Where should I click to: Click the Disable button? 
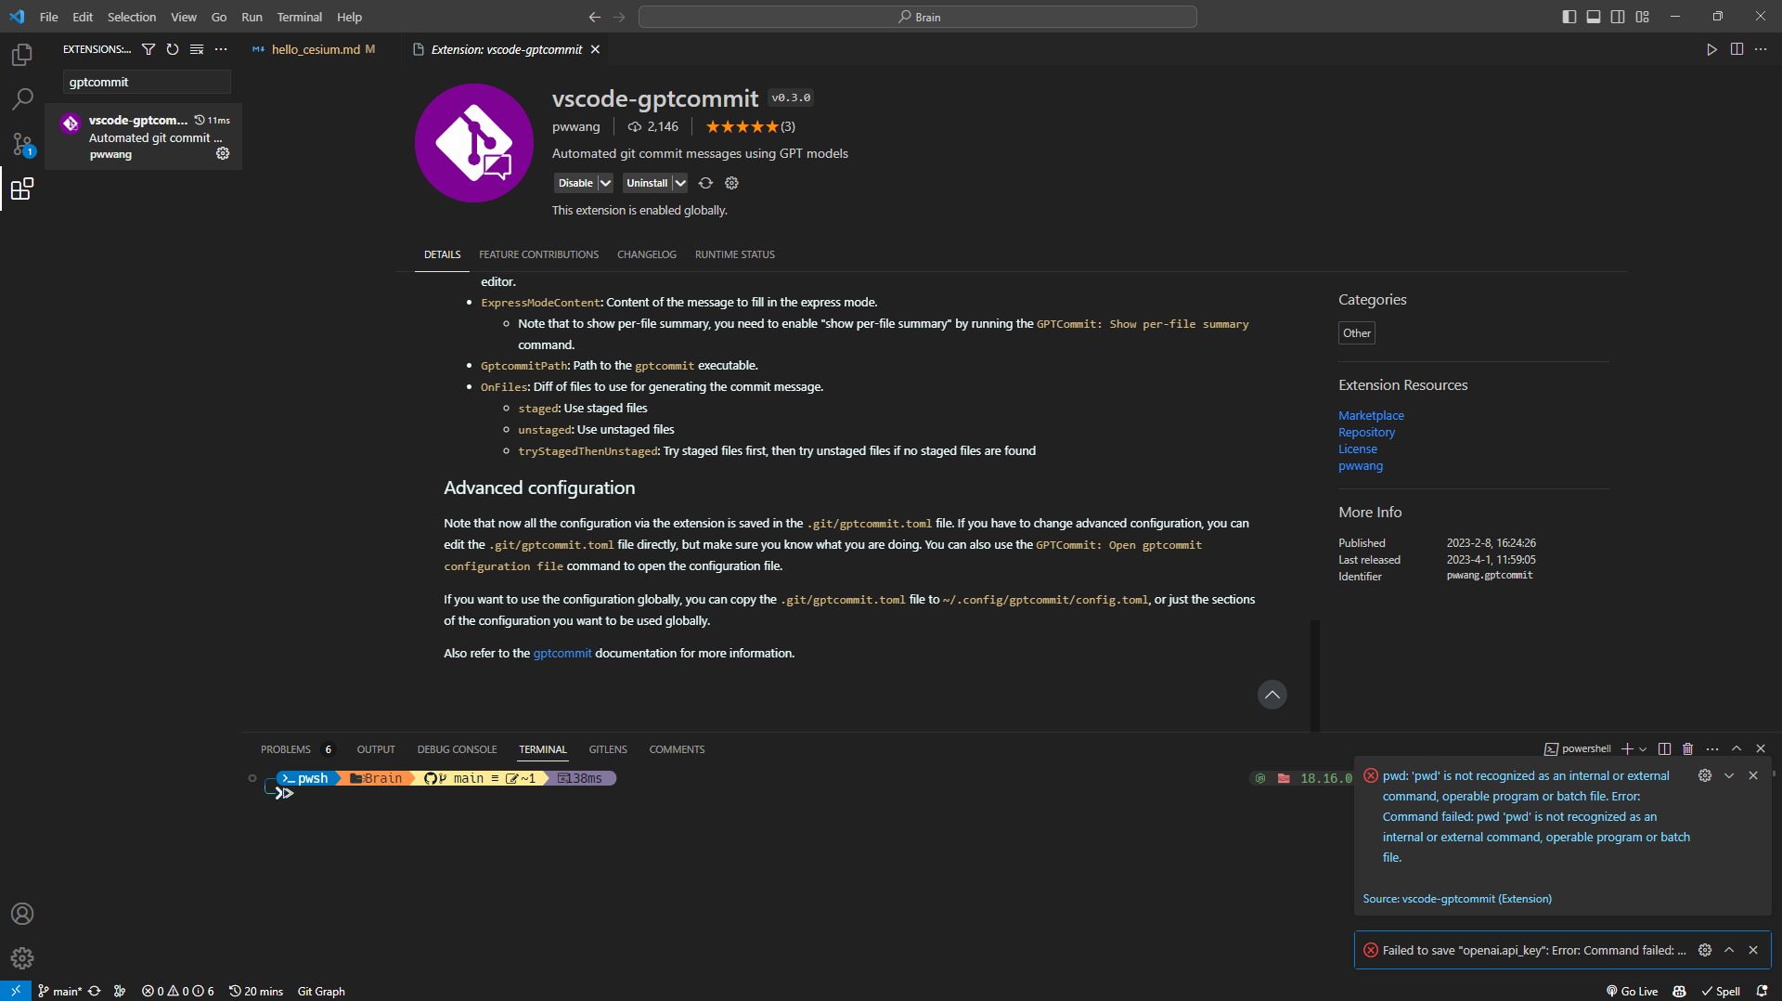tap(575, 183)
